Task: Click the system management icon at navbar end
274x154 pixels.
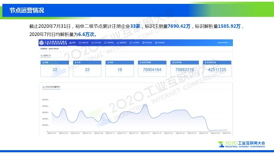Action: tap(156, 43)
